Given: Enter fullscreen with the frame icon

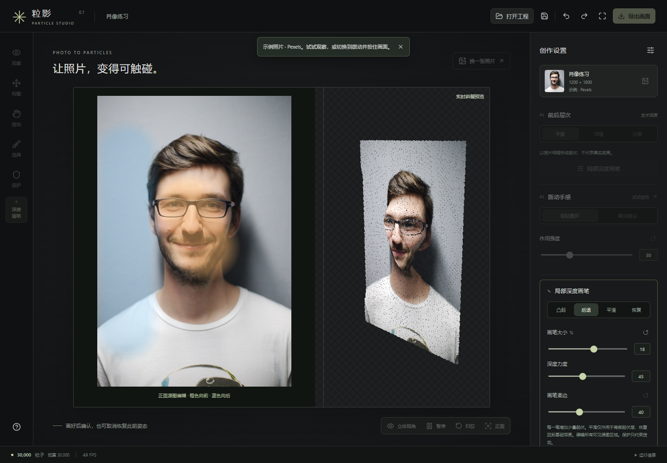Looking at the screenshot, I should pos(602,16).
